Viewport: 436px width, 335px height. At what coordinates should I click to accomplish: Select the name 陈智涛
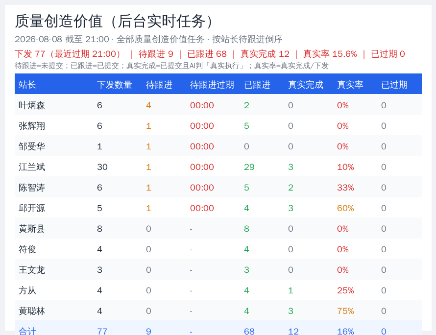(32, 188)
